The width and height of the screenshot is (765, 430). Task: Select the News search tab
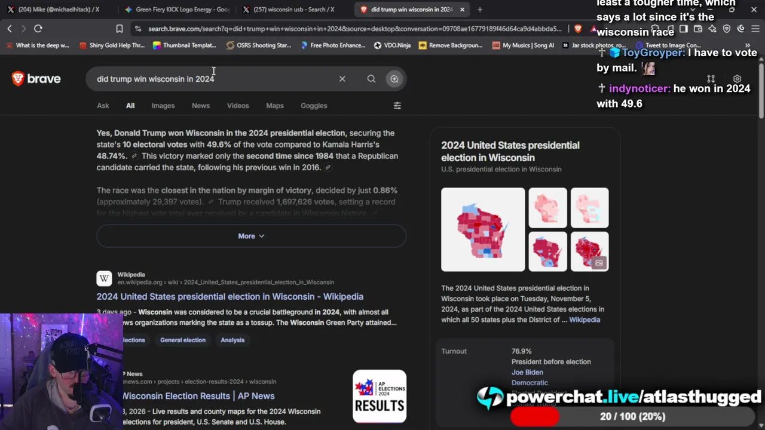point(201,106)
